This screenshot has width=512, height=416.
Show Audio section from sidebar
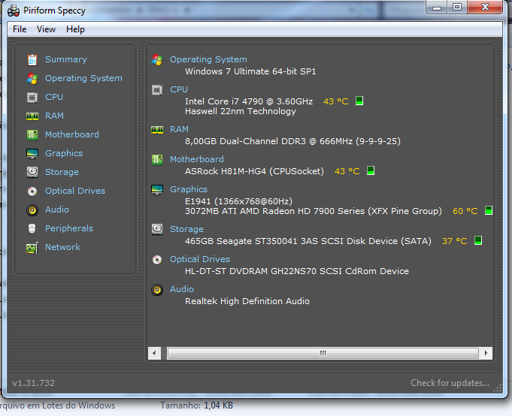[57, 210]
